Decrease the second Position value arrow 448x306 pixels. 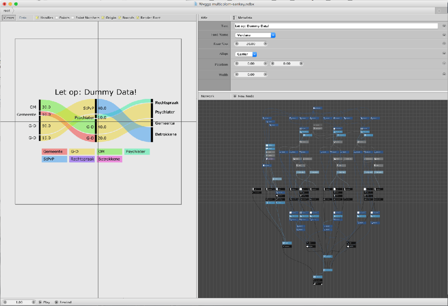pos(272,64)
